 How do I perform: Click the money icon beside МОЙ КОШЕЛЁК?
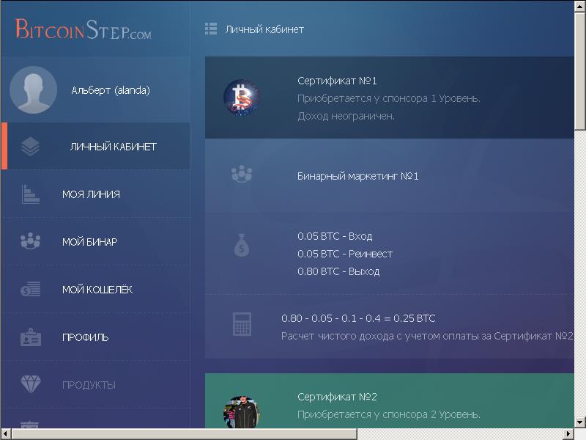[30, 289]
